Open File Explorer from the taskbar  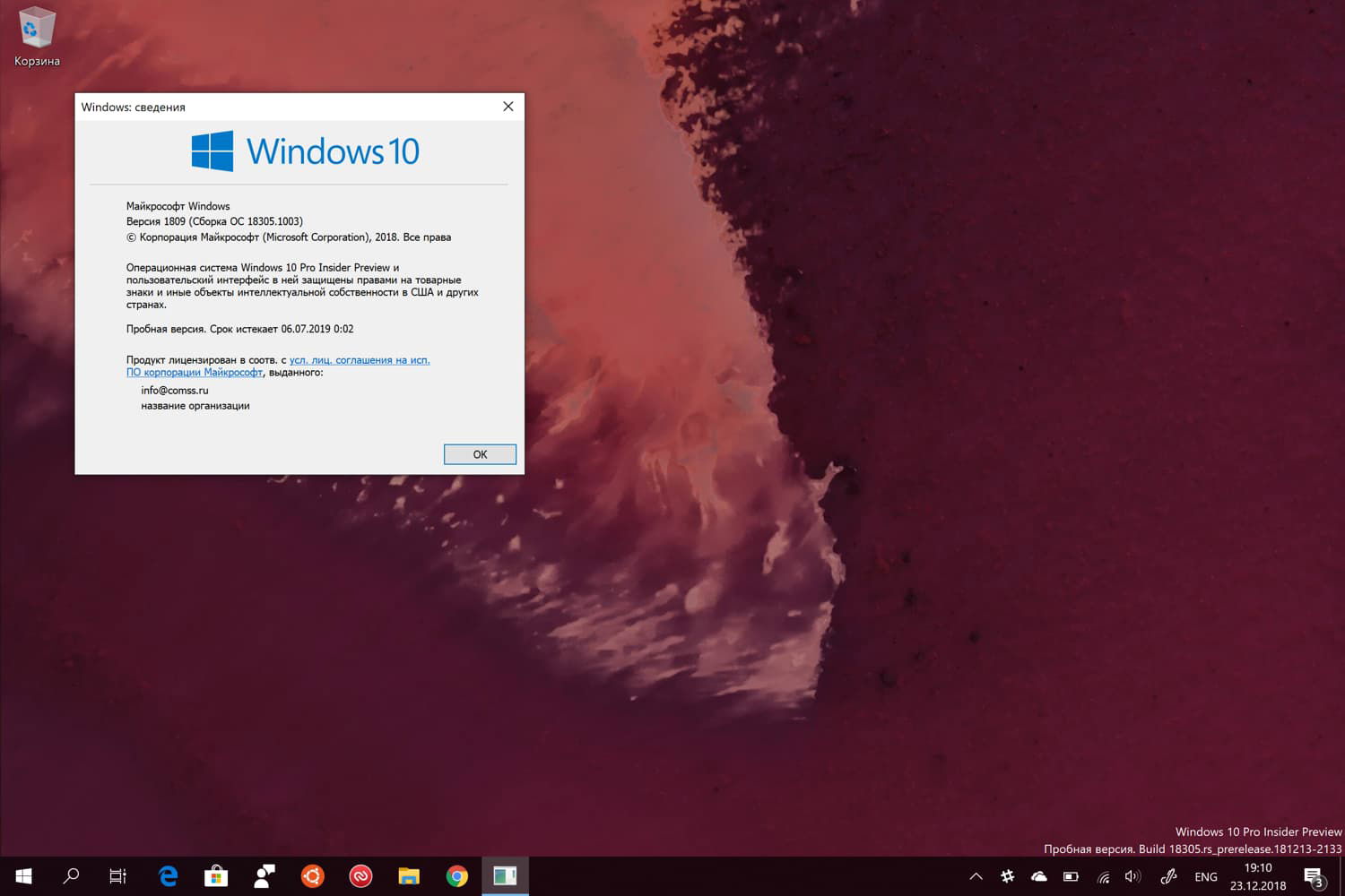pyautogui.click(x=409, y=876)
